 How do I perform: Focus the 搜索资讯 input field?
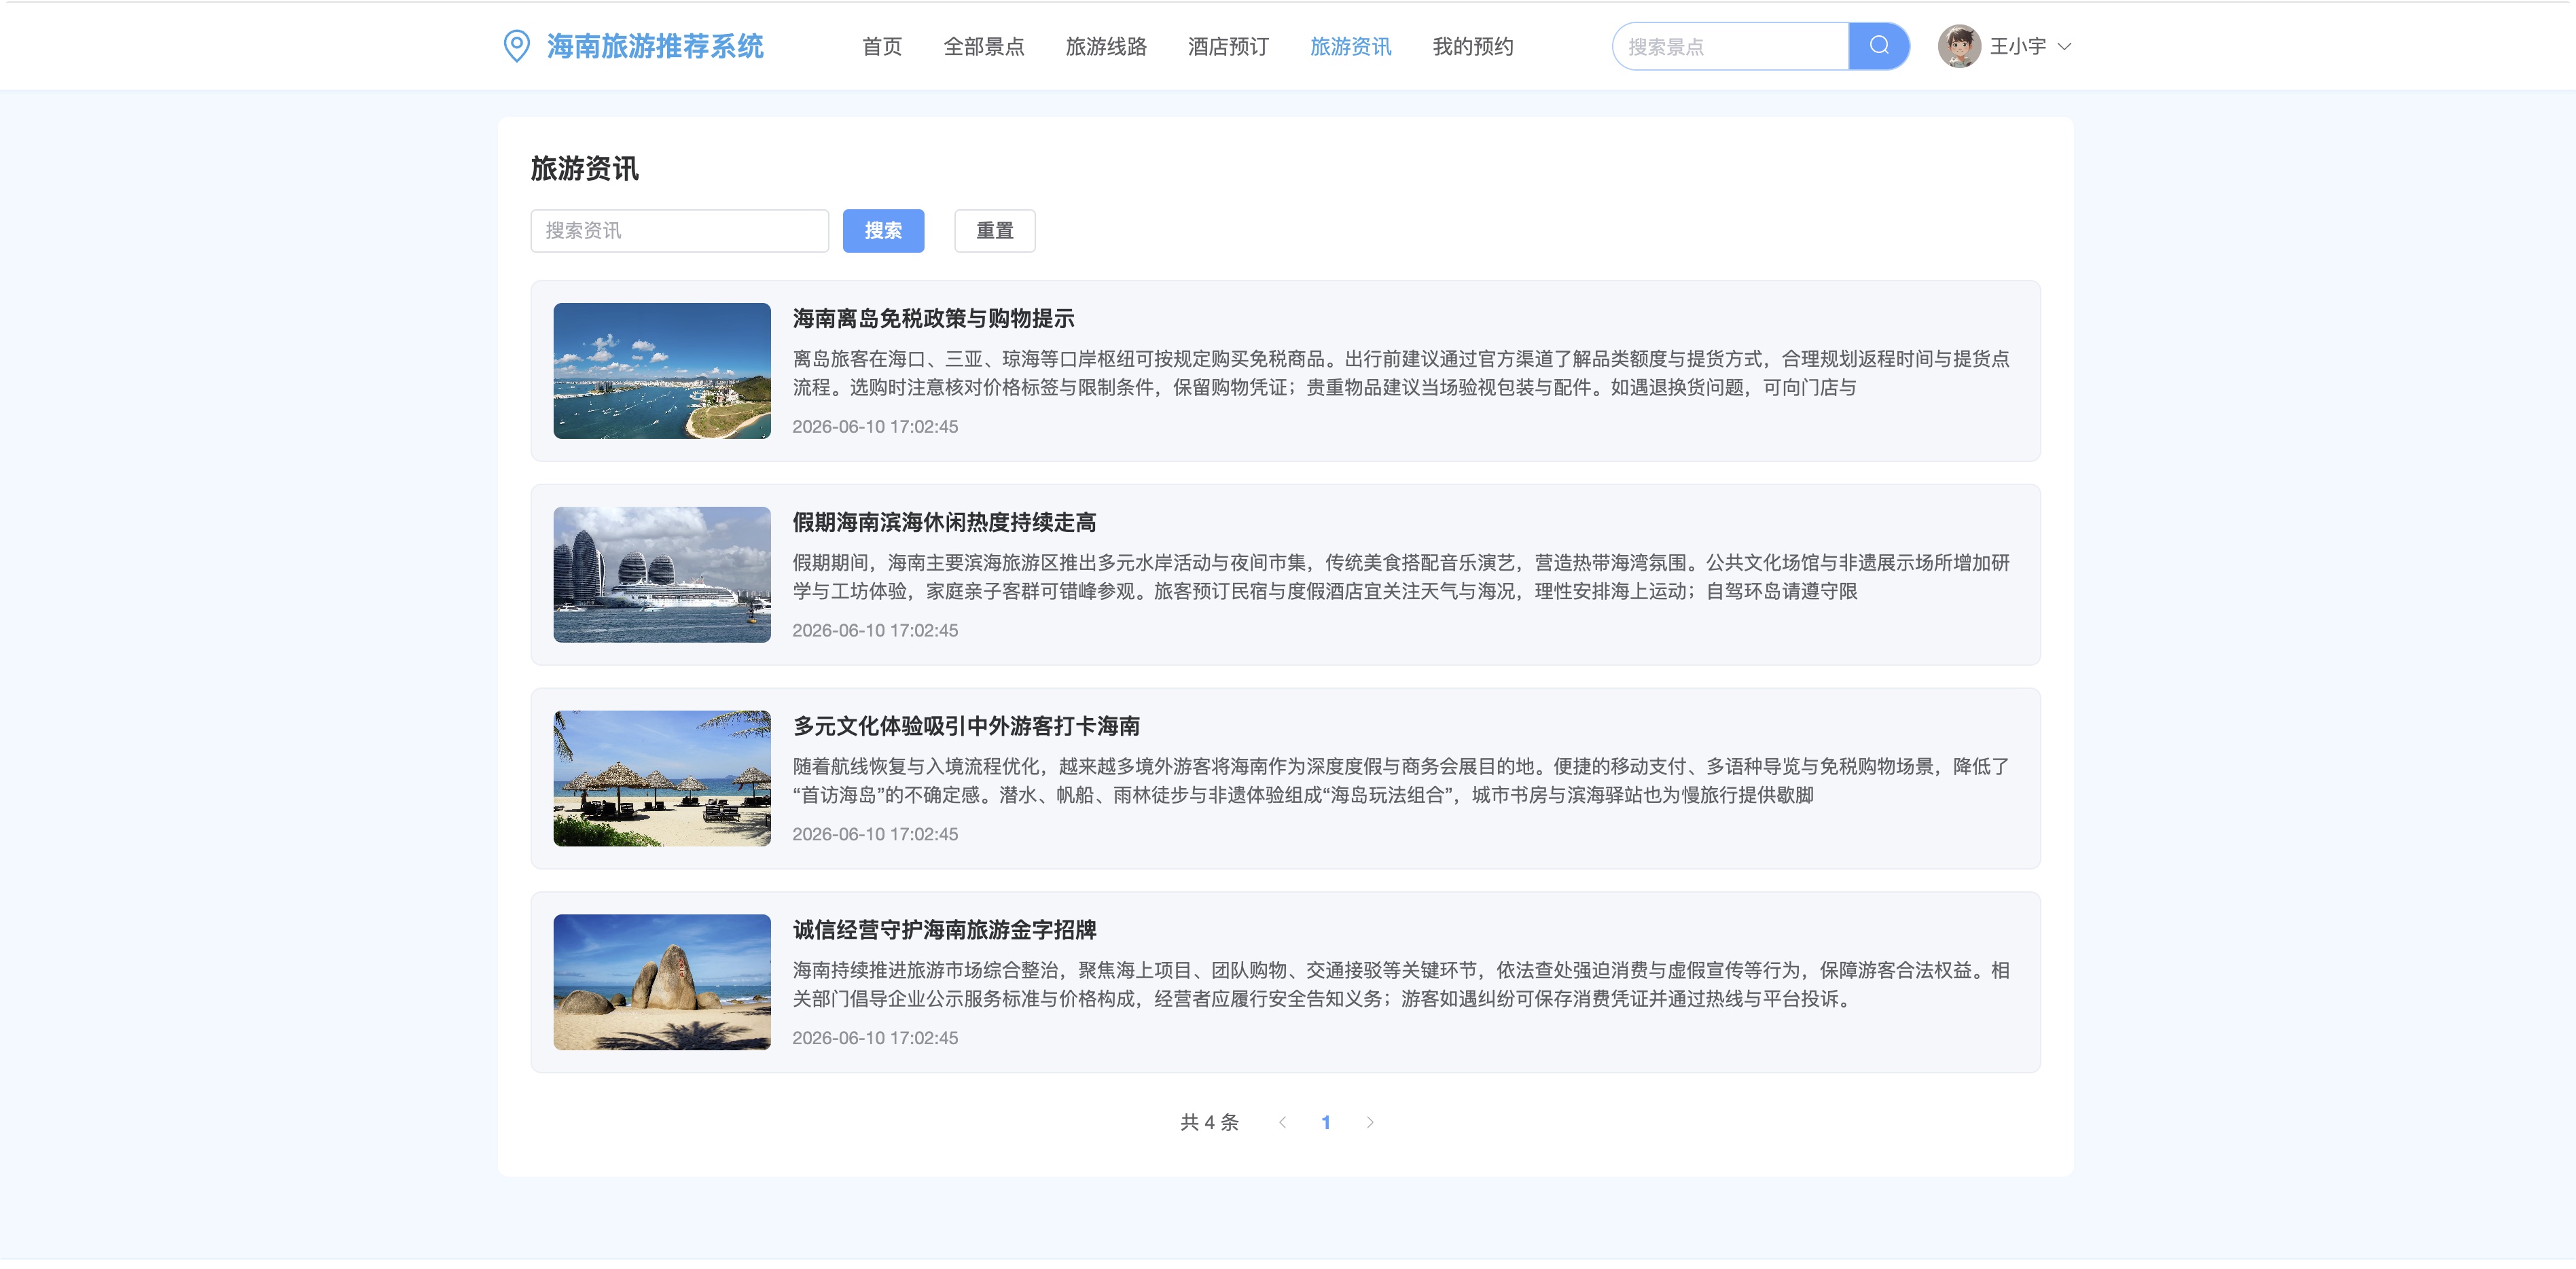(x=680, y=231)
